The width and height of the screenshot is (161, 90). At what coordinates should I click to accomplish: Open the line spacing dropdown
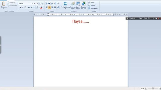point(57,3)
